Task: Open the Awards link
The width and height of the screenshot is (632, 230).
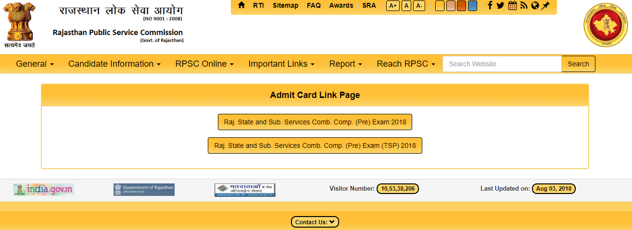Action: [341, 5]
